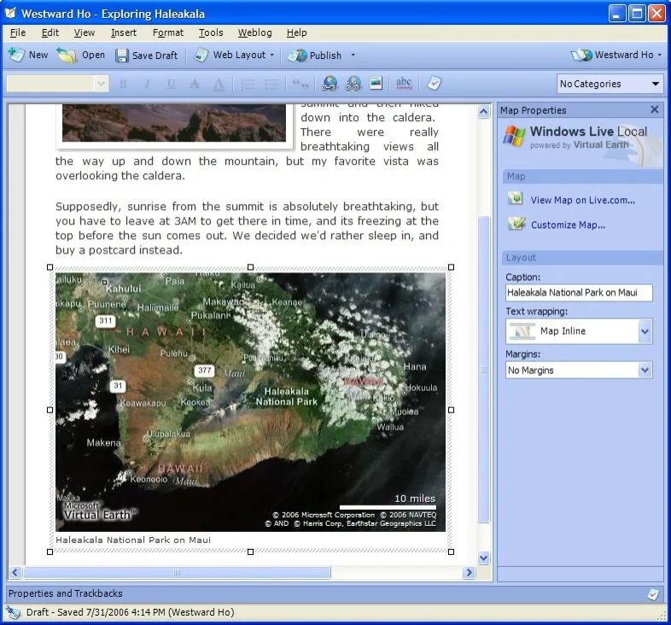Click the Insert Map icon in toolbar
The image size is (671, 625).
[x=353, y=84]
